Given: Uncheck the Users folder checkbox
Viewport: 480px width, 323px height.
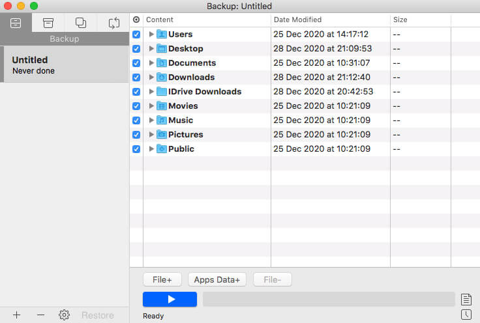Looking at the screenshot, I should coord(136,35).
